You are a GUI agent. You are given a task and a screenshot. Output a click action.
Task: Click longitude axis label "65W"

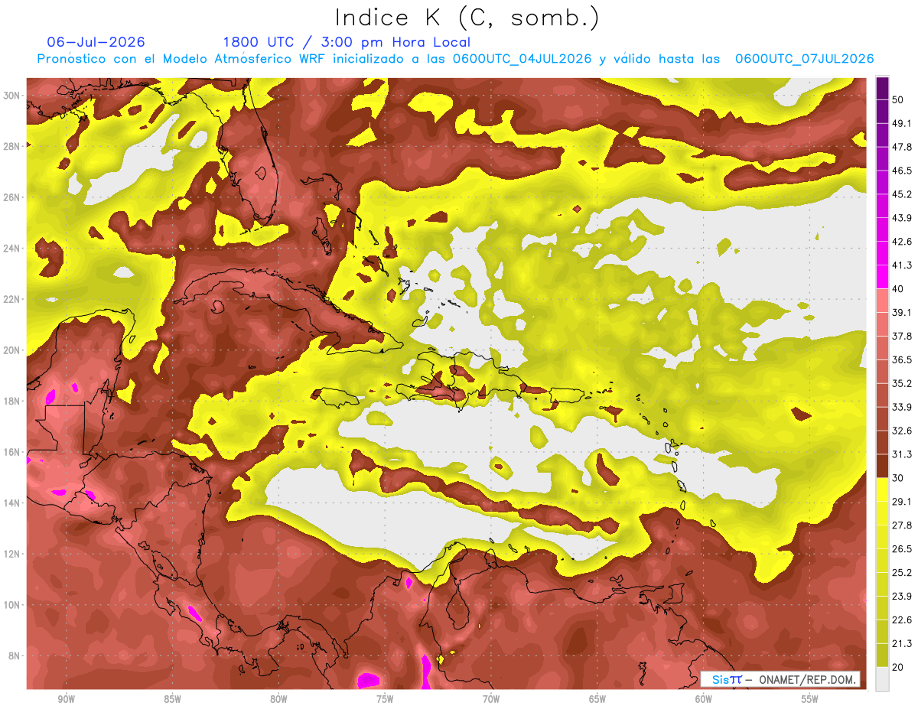(x=597, y=700)
